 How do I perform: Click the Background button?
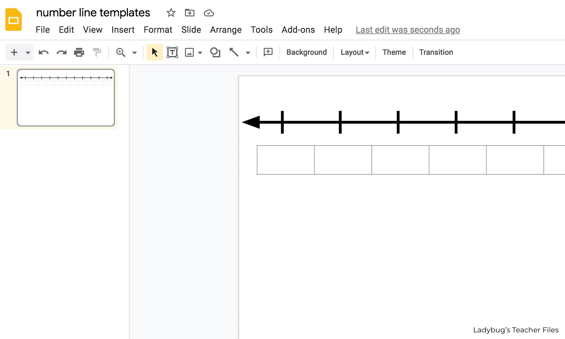307,52
